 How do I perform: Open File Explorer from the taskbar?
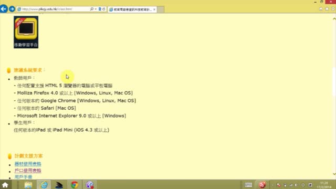click(x=28, y=185)
